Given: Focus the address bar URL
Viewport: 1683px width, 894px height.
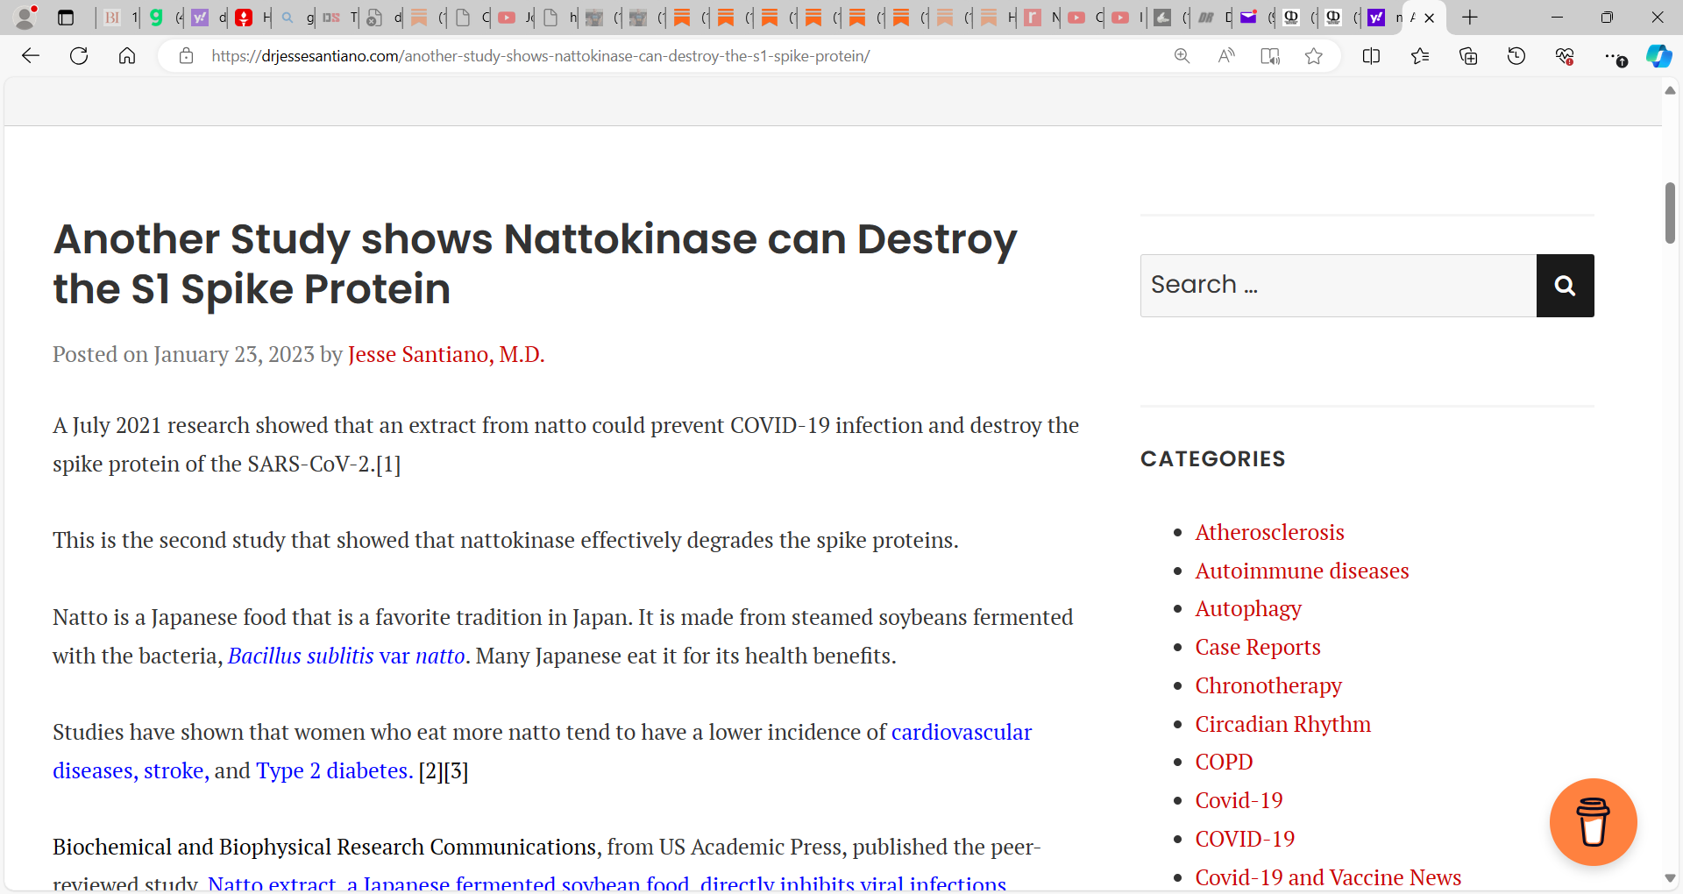Looking at the screenshot, I should pyautogui.click(x=540, y=56).
